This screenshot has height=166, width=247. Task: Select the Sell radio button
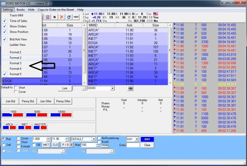tap(4, 145)
